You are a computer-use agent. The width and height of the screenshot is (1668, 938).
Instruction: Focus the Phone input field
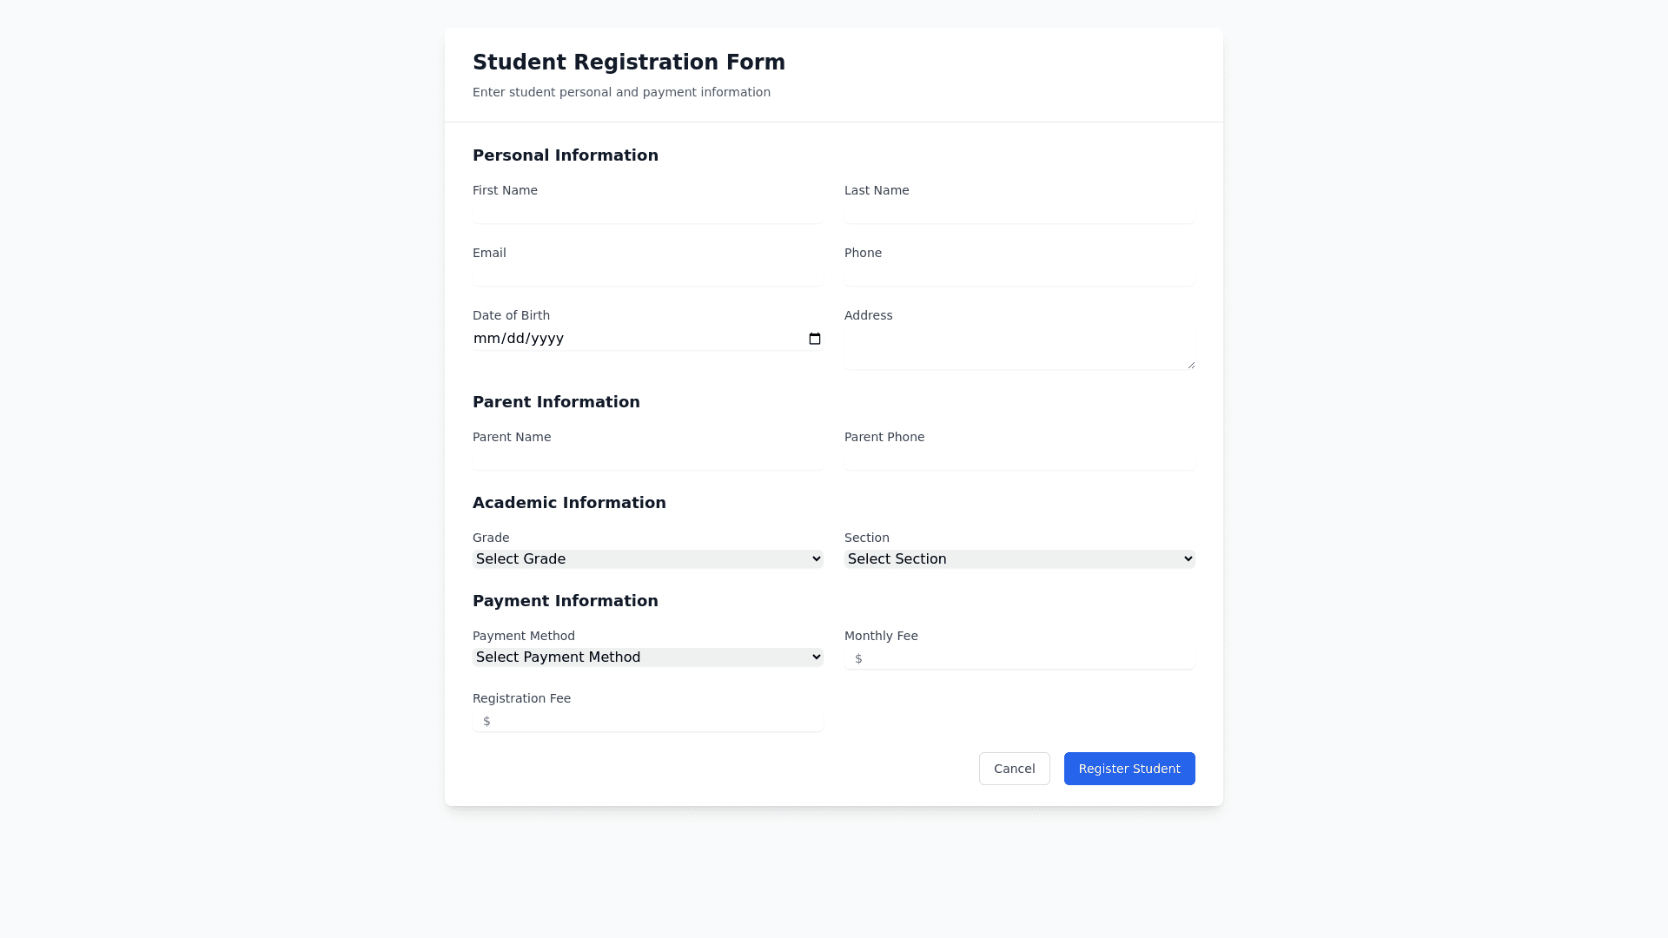pos(1019,275)
